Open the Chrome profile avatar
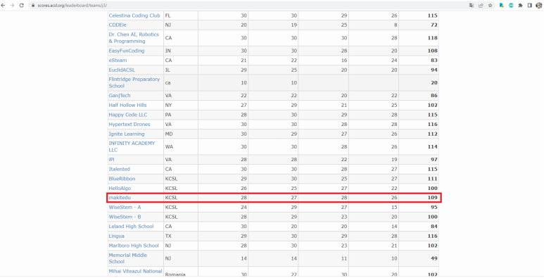 coord(539,6)
